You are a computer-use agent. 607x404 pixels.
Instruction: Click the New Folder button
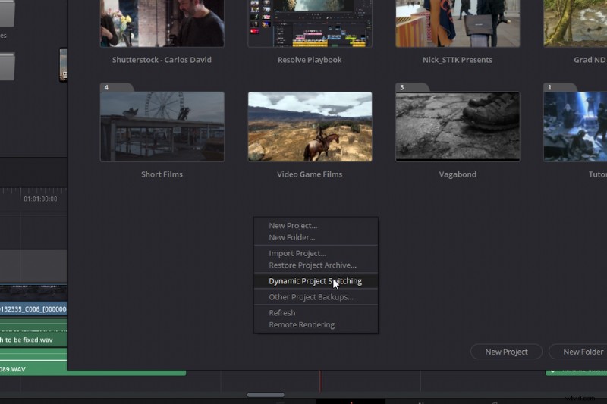click(580, 352)
